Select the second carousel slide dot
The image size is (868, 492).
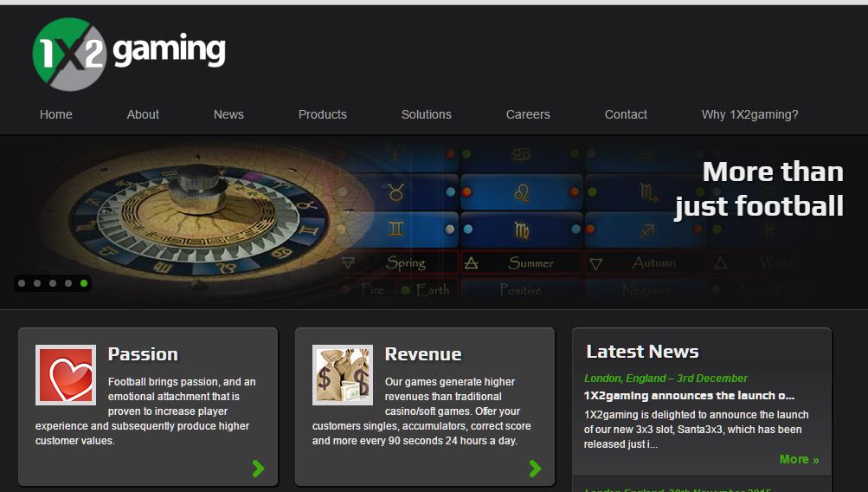click(37, 283)
